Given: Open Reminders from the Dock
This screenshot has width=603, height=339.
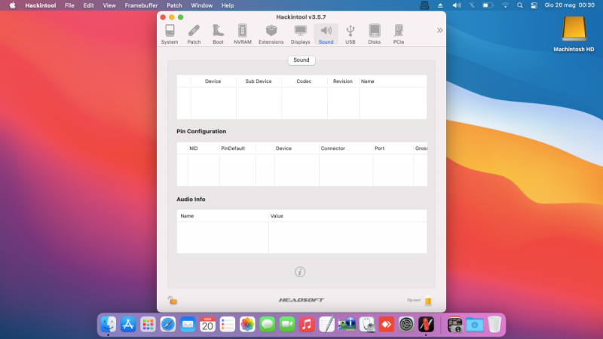Looking at the screenshot, I should [228, 325].
